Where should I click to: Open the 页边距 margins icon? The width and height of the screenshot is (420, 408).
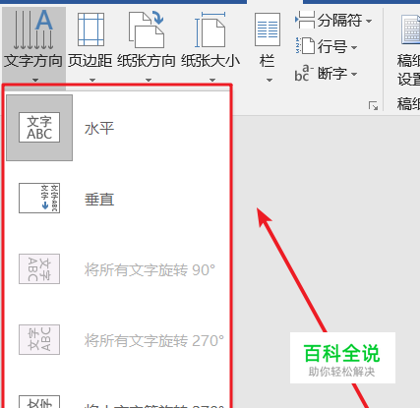tap(90, 29)
